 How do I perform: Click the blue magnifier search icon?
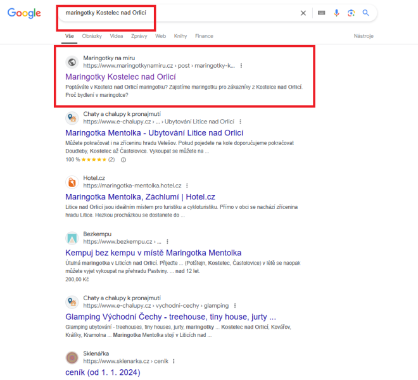point(366,13)
